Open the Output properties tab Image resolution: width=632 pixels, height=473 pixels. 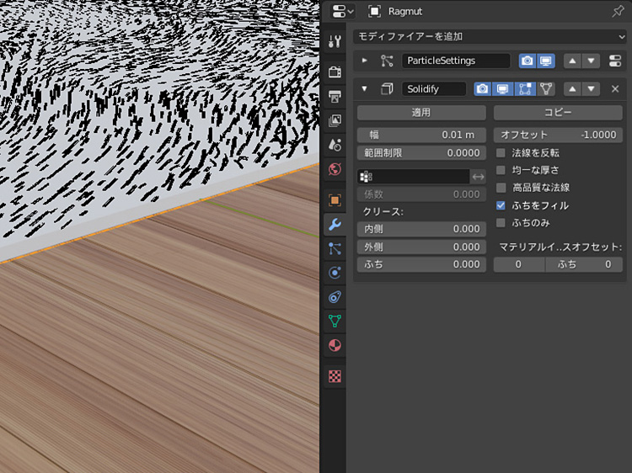335,96
